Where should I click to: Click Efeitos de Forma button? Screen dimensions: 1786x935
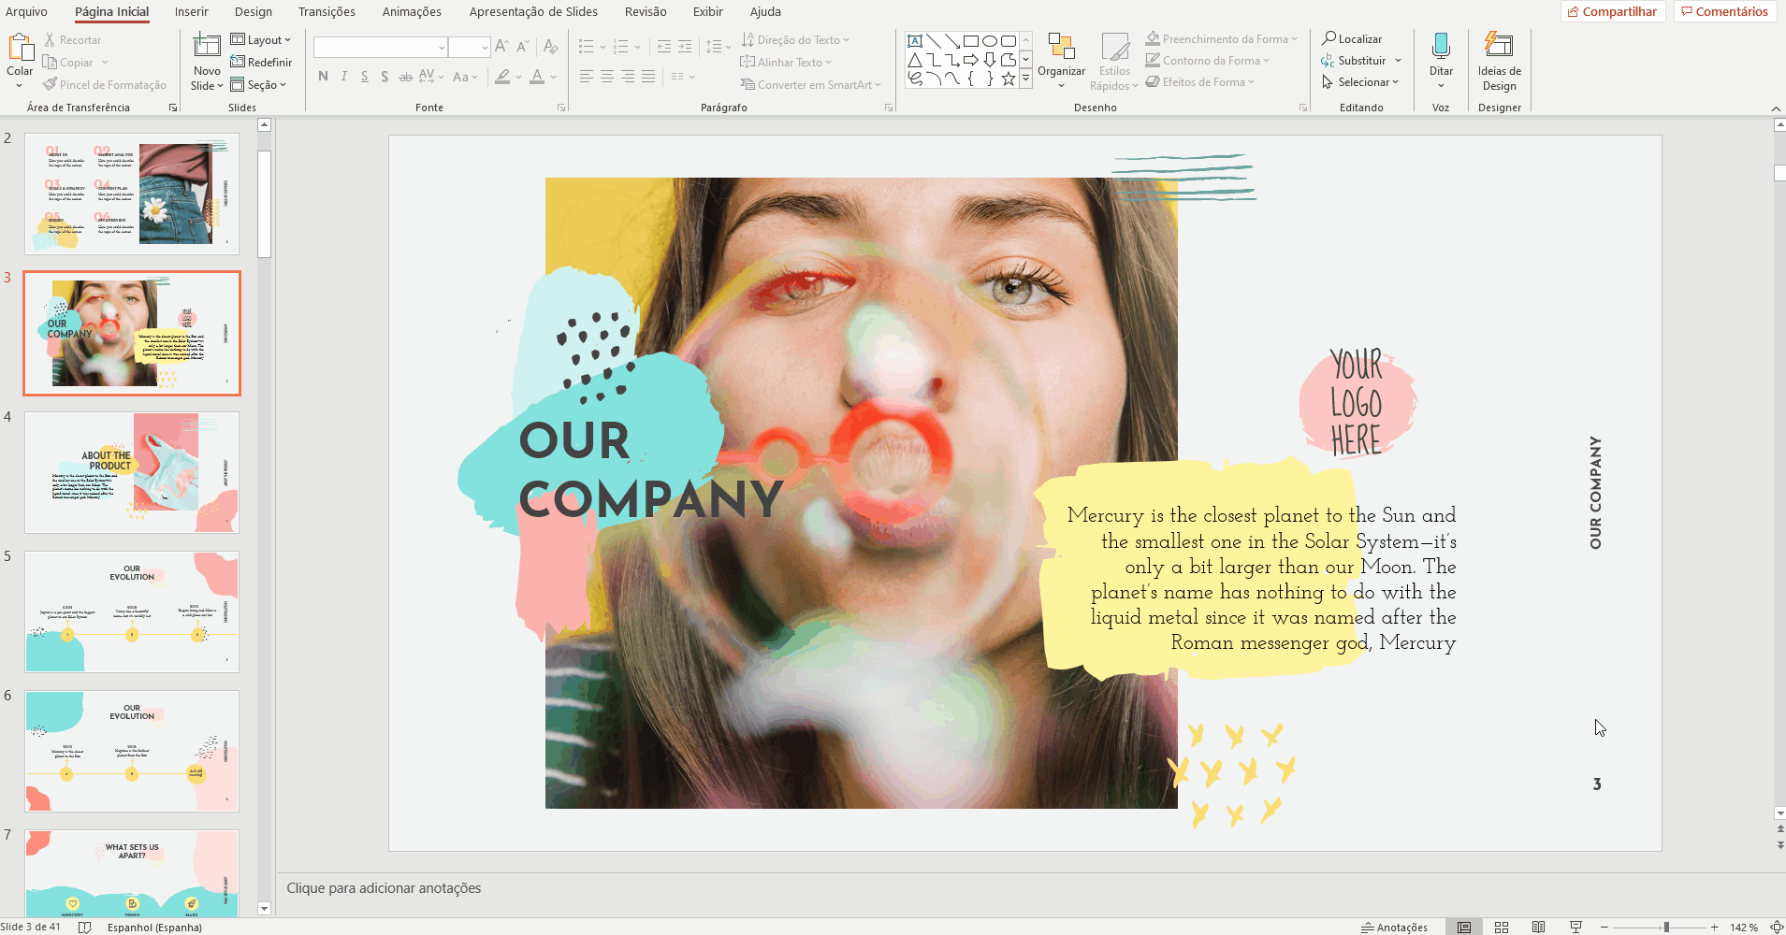1200,82
